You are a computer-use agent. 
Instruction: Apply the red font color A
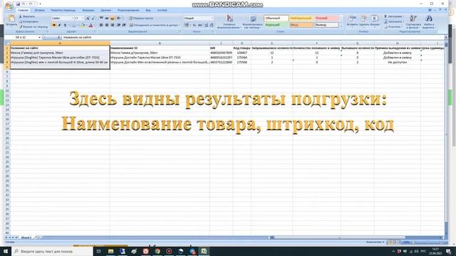[x=90, y=26]
